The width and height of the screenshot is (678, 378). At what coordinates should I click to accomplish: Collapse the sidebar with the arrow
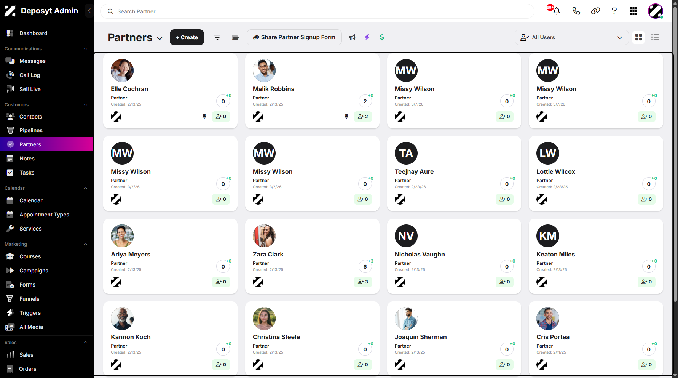[89, 11]
